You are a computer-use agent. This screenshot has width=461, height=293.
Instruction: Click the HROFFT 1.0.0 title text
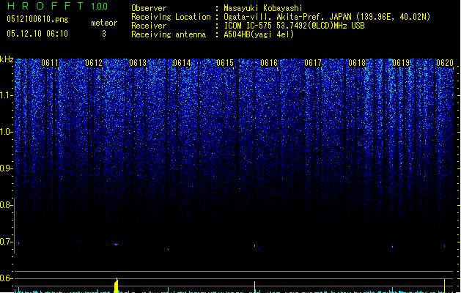click(58, 6)
